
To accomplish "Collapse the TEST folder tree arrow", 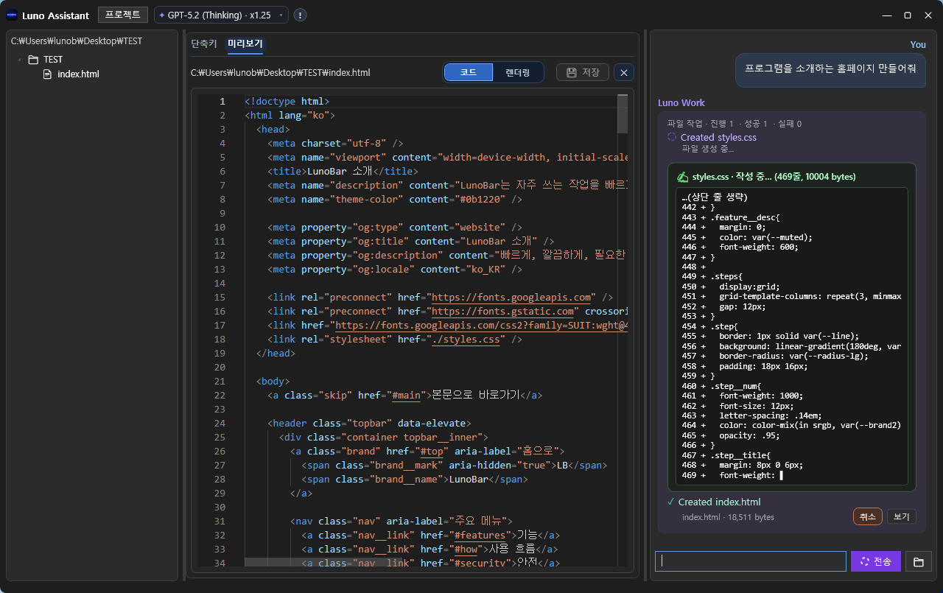I will 19,60.
